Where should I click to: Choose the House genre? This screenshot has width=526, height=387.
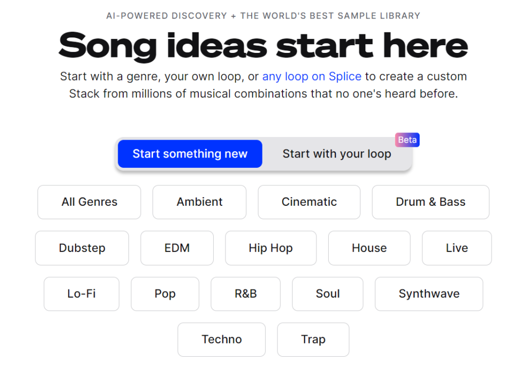[369, 248]
